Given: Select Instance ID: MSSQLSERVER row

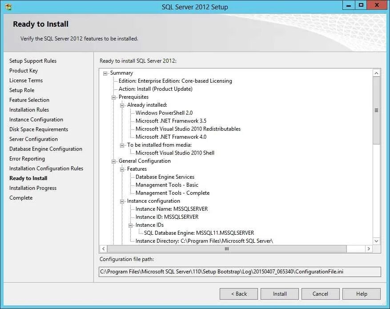Looking at the screenshot, I should (x=167, y=217).
